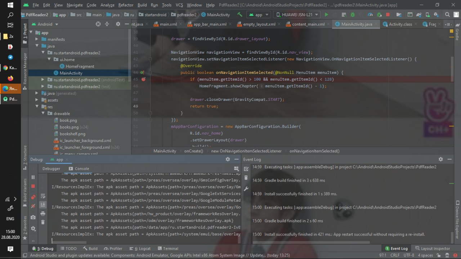The image size is (461, 259).
Task: Switch to Debugger tab
Action: [x=52, y=169]
